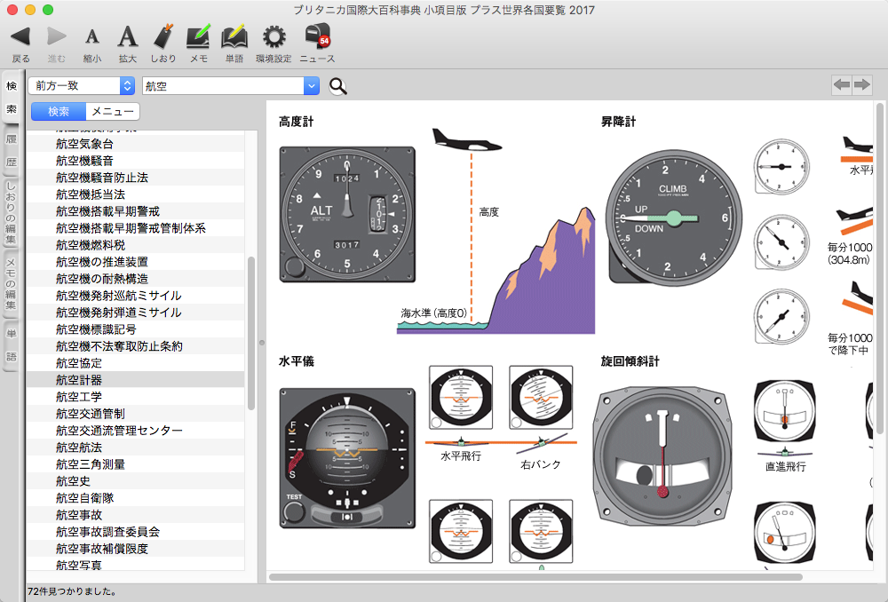Screen dimensions: 888x602
Task: Select the 履歴 side tab
Action: coord(12,151)
